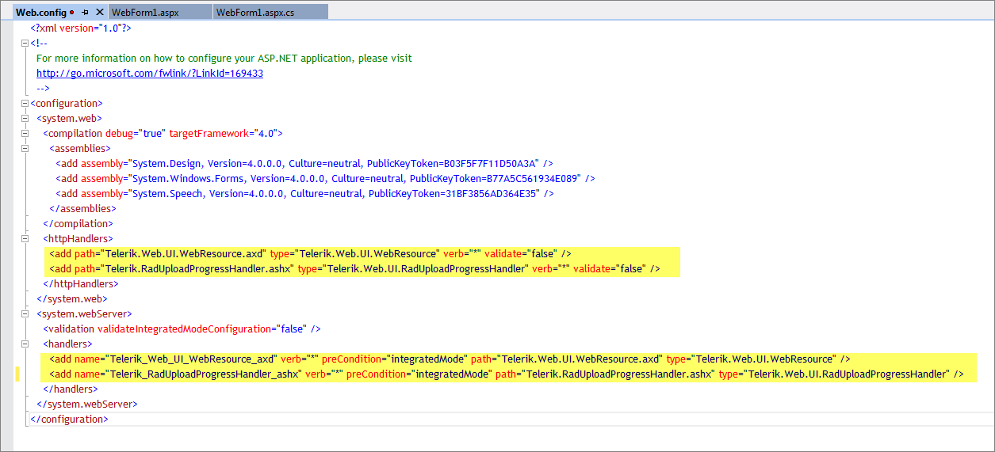Click the closing system.web tag

71,298
